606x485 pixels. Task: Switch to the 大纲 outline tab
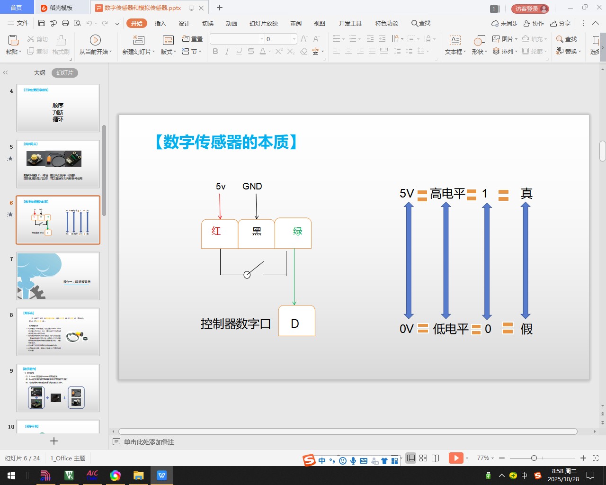pyautogui.click(x=39, y=73)
